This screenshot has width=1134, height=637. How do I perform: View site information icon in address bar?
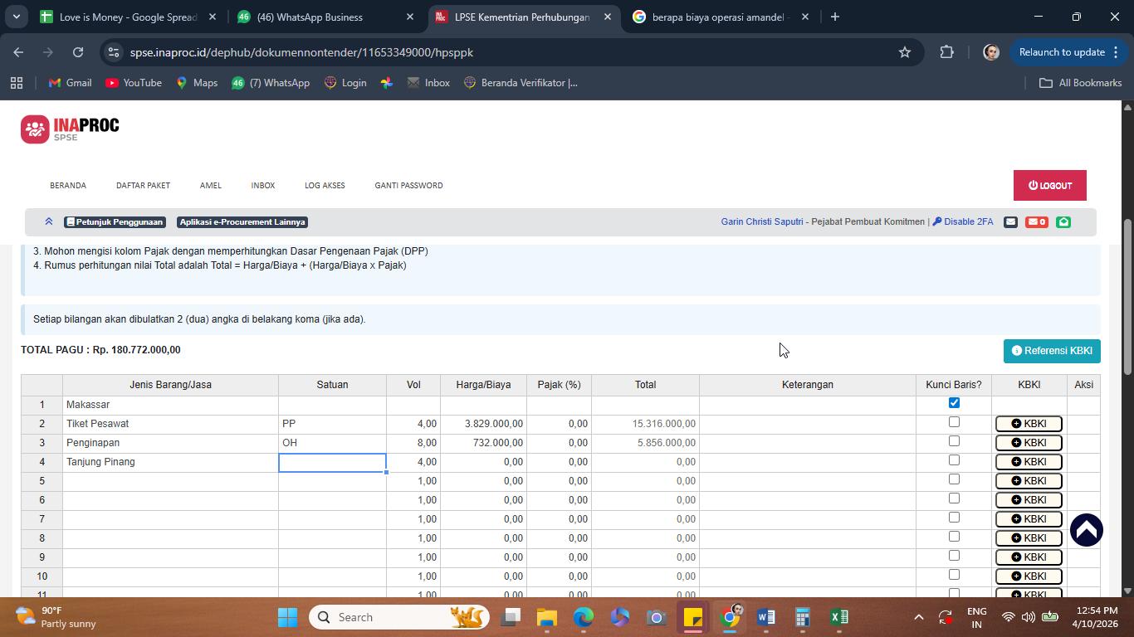[x=115, y=52]
